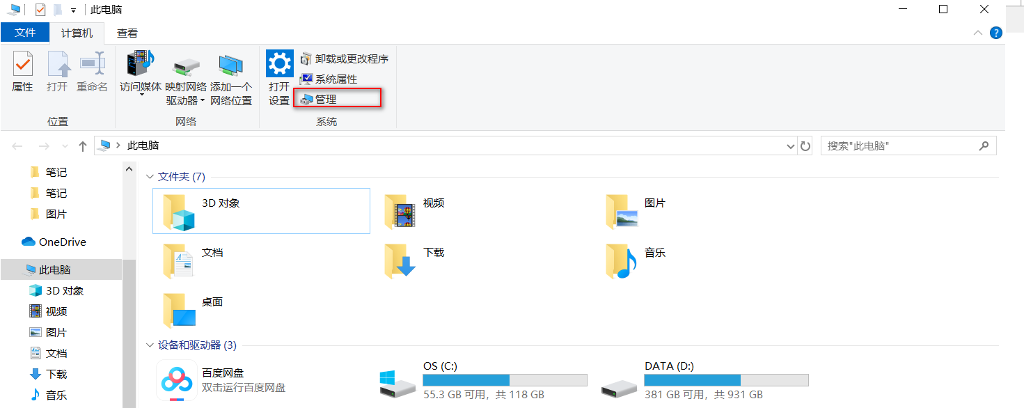Screen dimensions: 1024x408
Task: Click the refresh button beside address bar
Action: (x=805, y=146)
